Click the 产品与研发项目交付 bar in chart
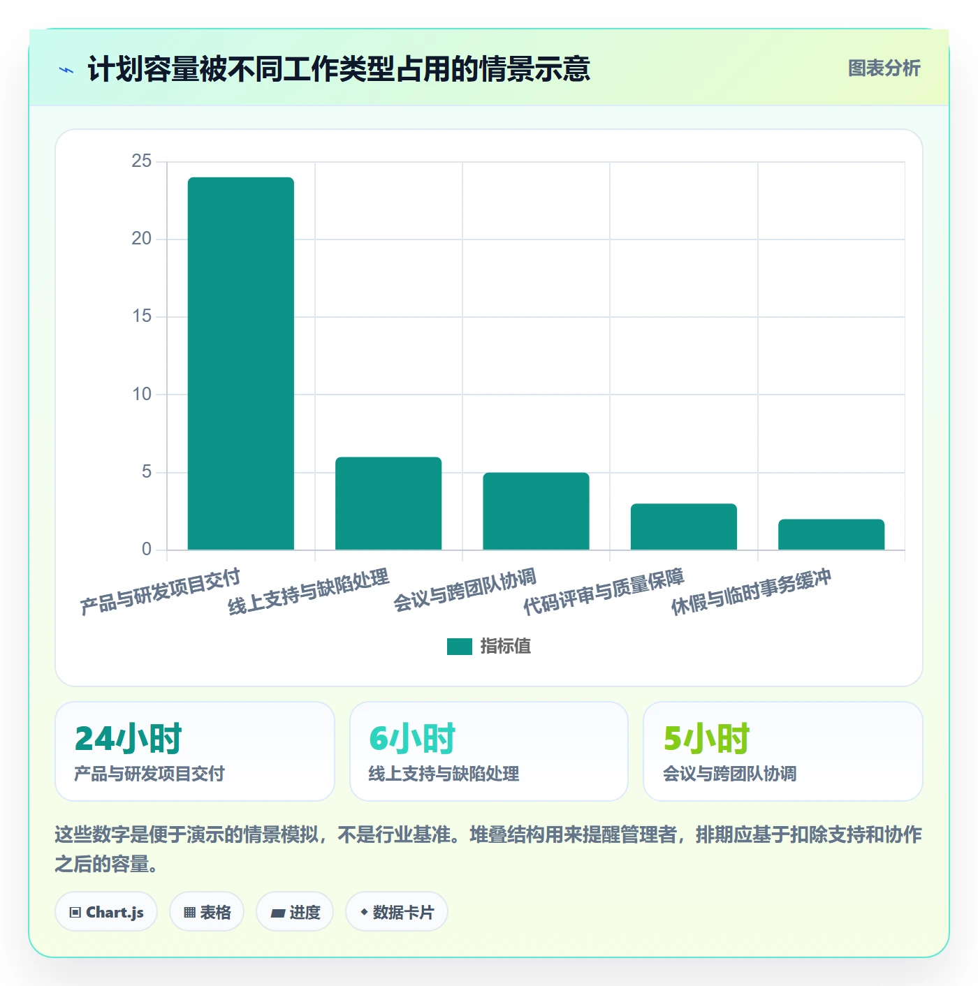 coord(241,364)
